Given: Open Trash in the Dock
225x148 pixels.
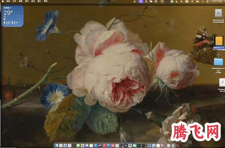Looking at the screenshot, I should [173, 145].
